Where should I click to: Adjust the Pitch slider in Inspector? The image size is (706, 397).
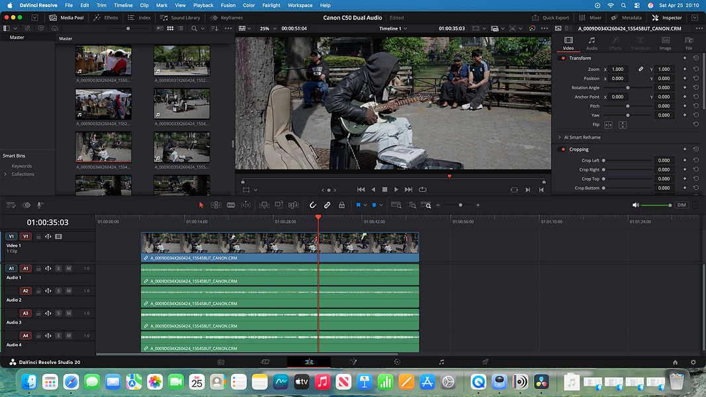coord(628,107)
